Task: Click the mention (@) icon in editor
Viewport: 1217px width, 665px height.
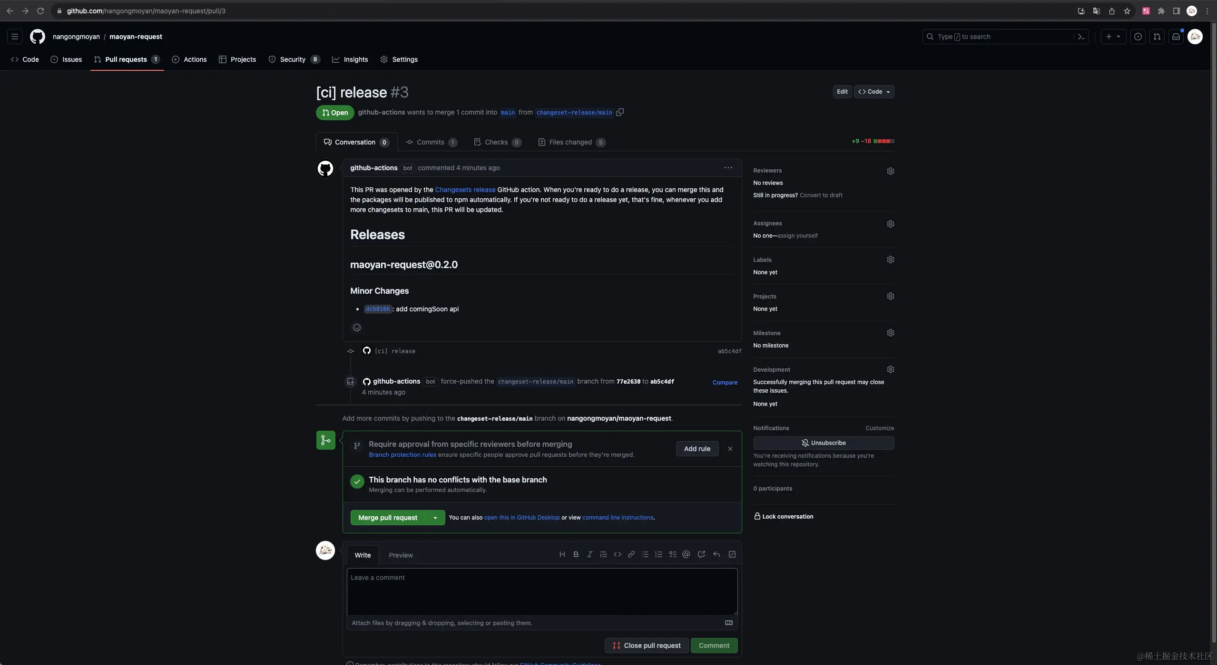Action: pos(686,554)
